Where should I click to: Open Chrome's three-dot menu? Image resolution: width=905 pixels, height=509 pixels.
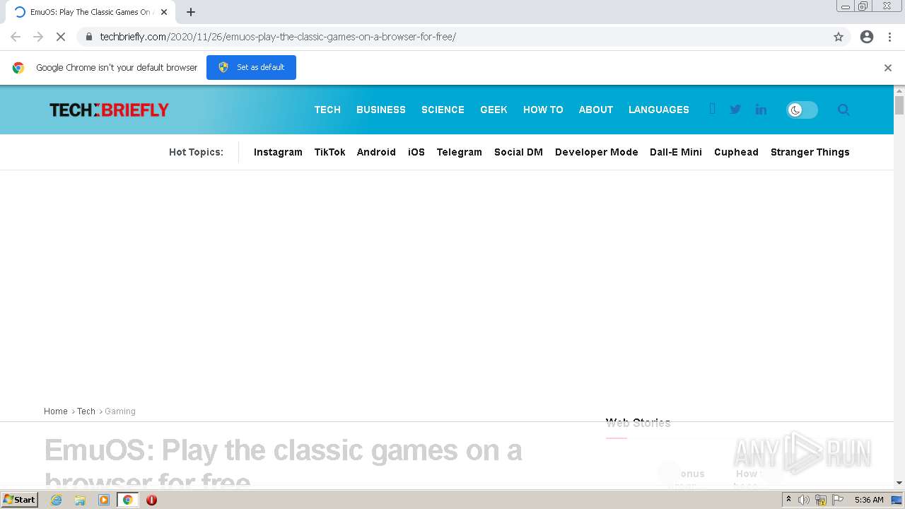(889, 37)
